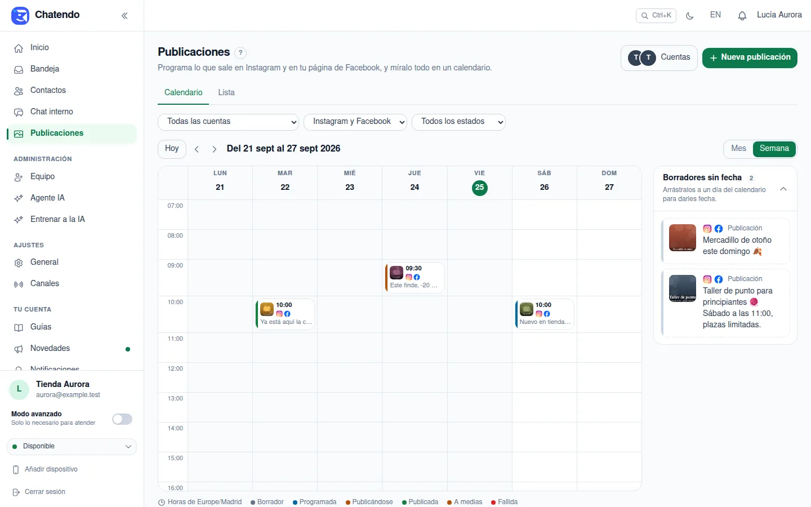This screenshot has height=507, width=811.
Task: Open the Todas las cuentas dropdown
Action: tap(228, 122)
